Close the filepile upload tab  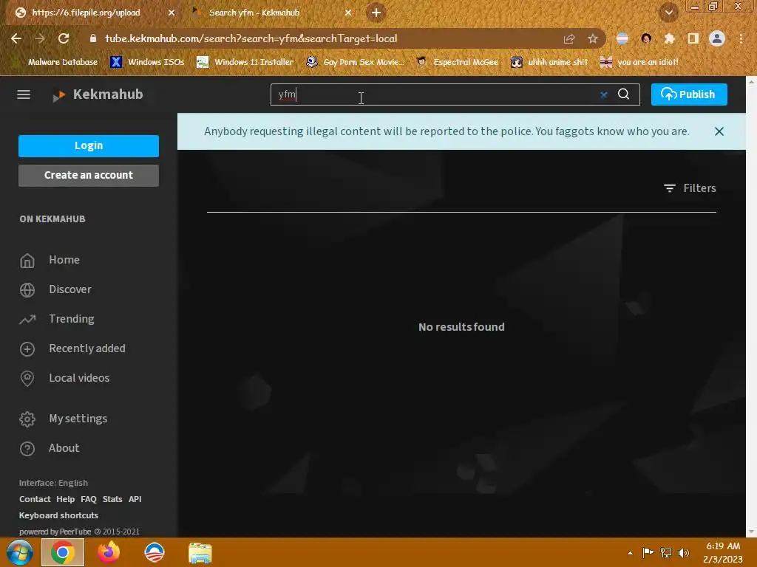[172, 13]
